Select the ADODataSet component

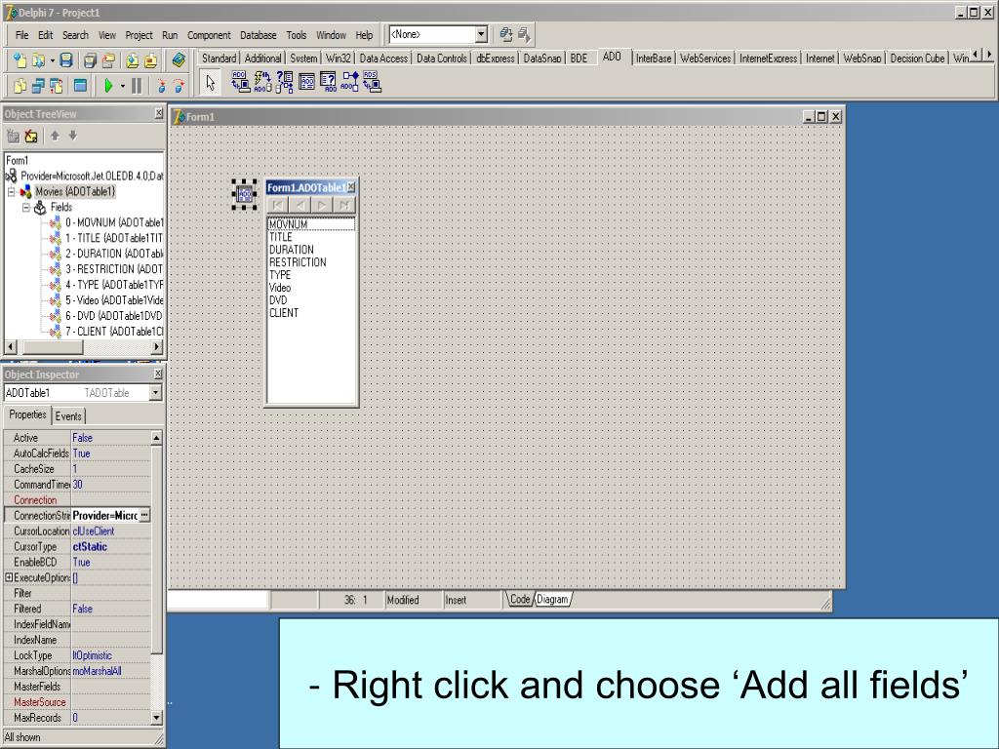coord(284,82)
